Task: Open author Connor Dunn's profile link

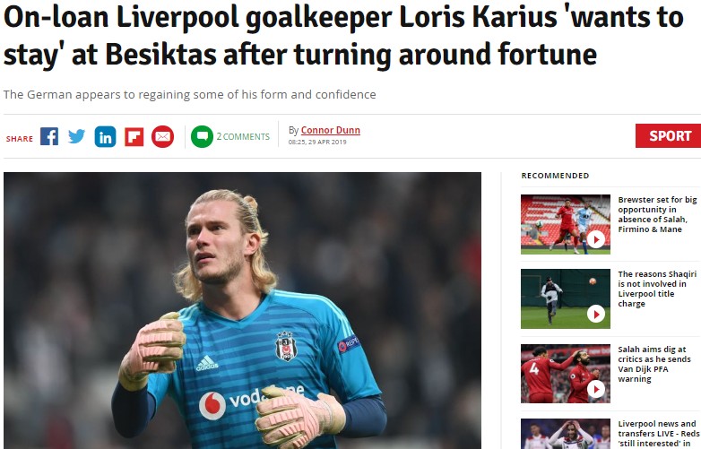Action: tap(331, 130)
